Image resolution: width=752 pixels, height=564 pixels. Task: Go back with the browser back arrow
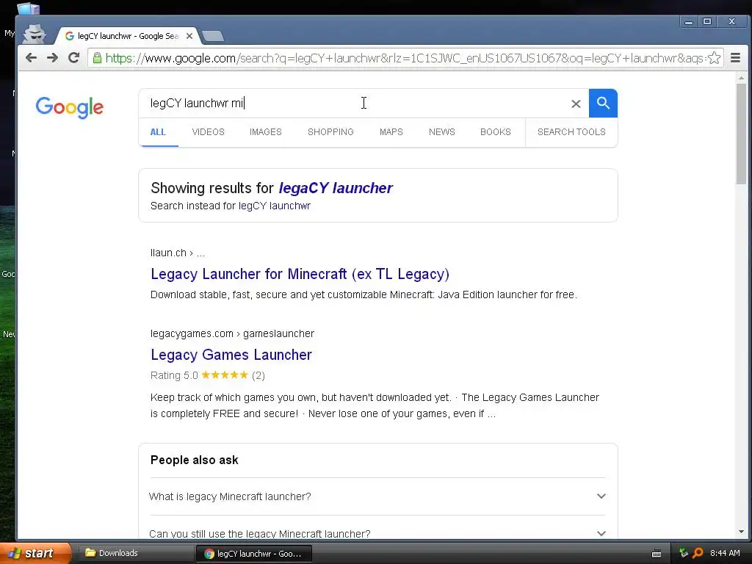[31, 58]
